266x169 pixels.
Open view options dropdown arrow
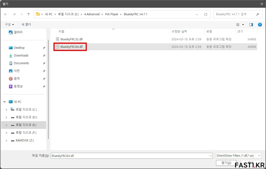pos(243,25)
